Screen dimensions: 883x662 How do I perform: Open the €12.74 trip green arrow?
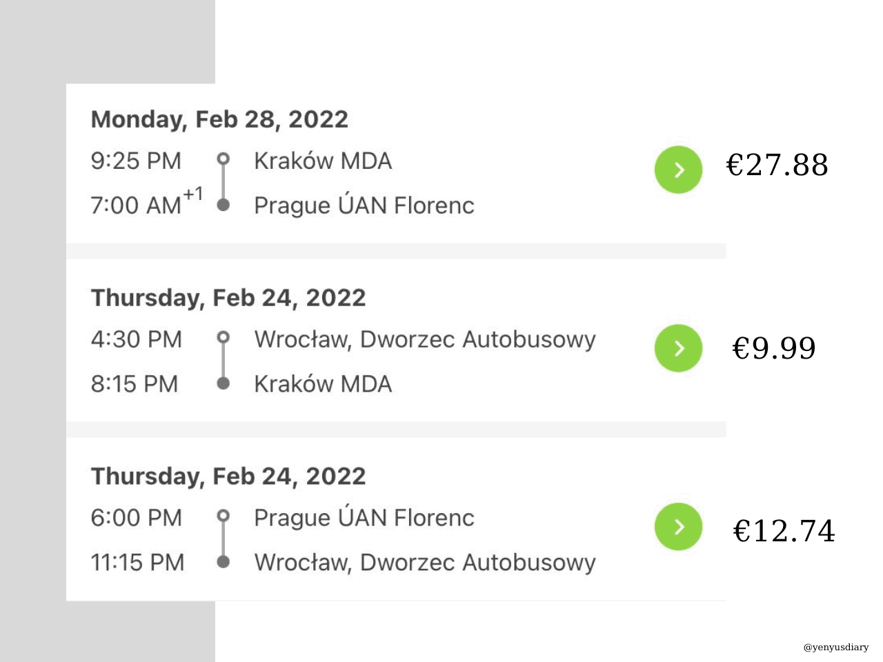678,527
